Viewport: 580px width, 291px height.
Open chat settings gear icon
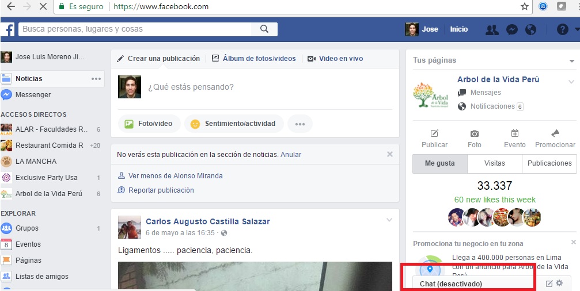coord(559,284)
